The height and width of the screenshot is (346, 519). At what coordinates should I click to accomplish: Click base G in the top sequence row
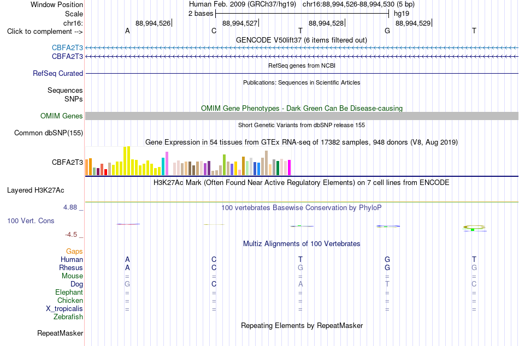(x=387, y=31)
